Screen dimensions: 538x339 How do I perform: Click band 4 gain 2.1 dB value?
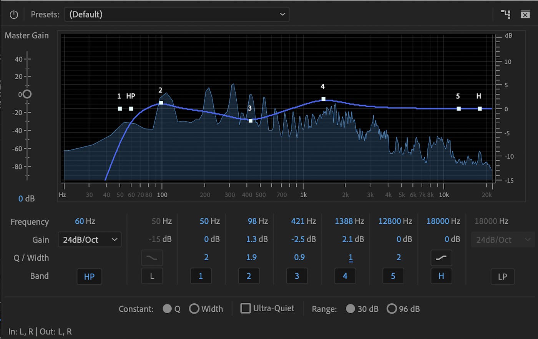pyautogui.click(x=353, y=239)
